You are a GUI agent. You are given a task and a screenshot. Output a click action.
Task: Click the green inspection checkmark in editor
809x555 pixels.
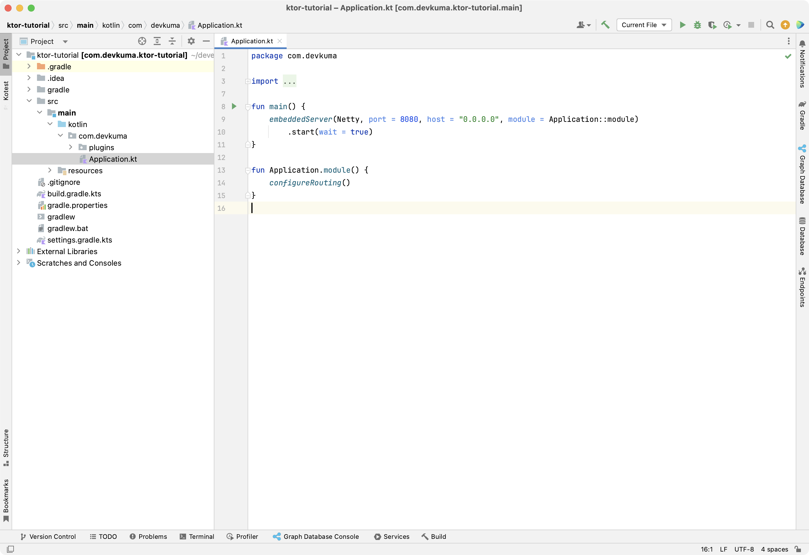788,56
